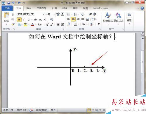Click the Shading paint bucket icon
146x114 pixels.
[x=69, y=24]
